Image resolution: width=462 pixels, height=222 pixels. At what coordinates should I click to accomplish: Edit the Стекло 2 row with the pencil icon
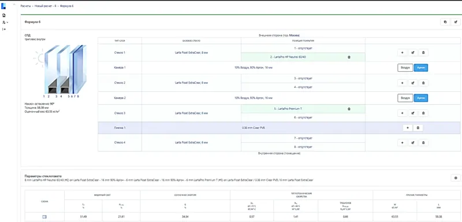[413, 83]
